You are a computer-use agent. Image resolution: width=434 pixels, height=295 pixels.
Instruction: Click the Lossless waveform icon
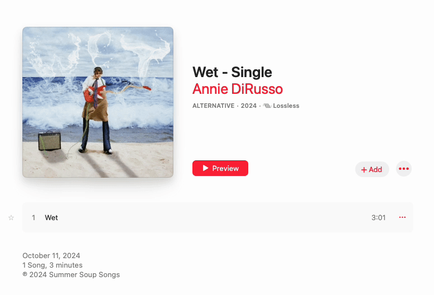click(267, 106)
